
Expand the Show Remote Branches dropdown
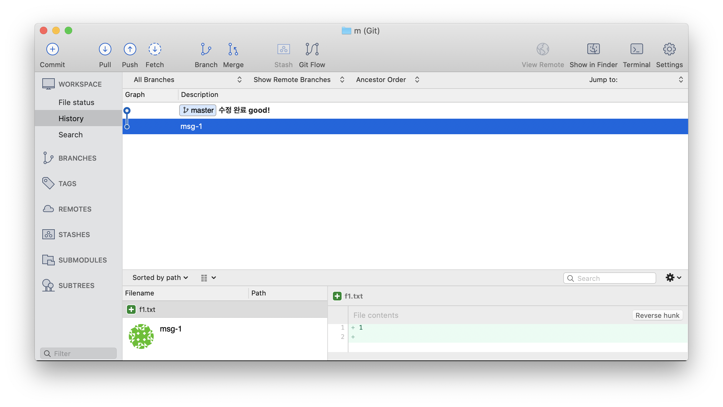click(x=299, y=80)
